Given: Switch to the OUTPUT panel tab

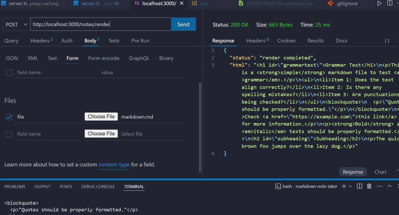Looking at the screenshot, I should click(43, 186).
